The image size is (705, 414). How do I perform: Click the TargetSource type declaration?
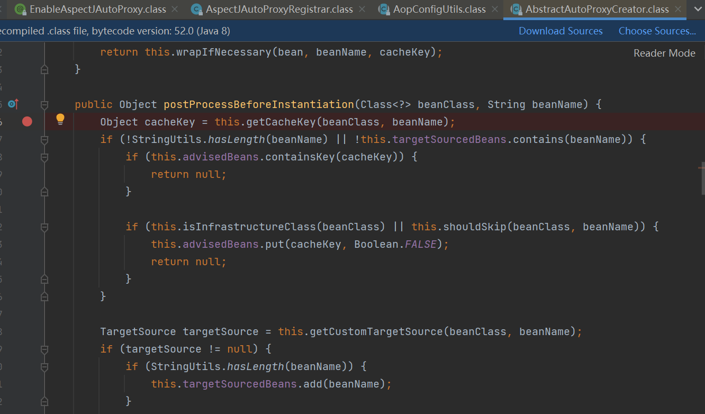[138, 331]
